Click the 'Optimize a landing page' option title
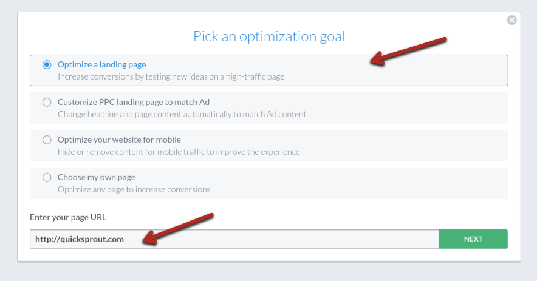This screenshot has height=281, width=537. pyautogui.click(x=101, y=64)
